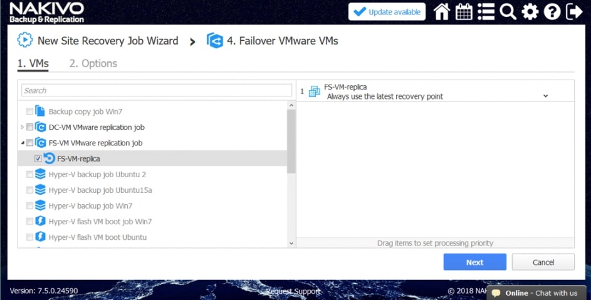
Task: Click the chat bubble icon
Action: click(x=496, y=293)
